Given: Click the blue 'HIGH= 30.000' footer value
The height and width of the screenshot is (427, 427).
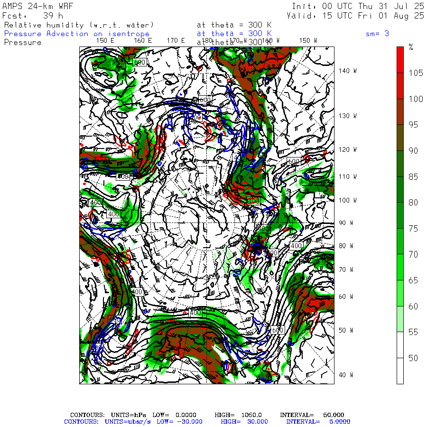Looking at the screenshot, I should (x=244, y=422).
